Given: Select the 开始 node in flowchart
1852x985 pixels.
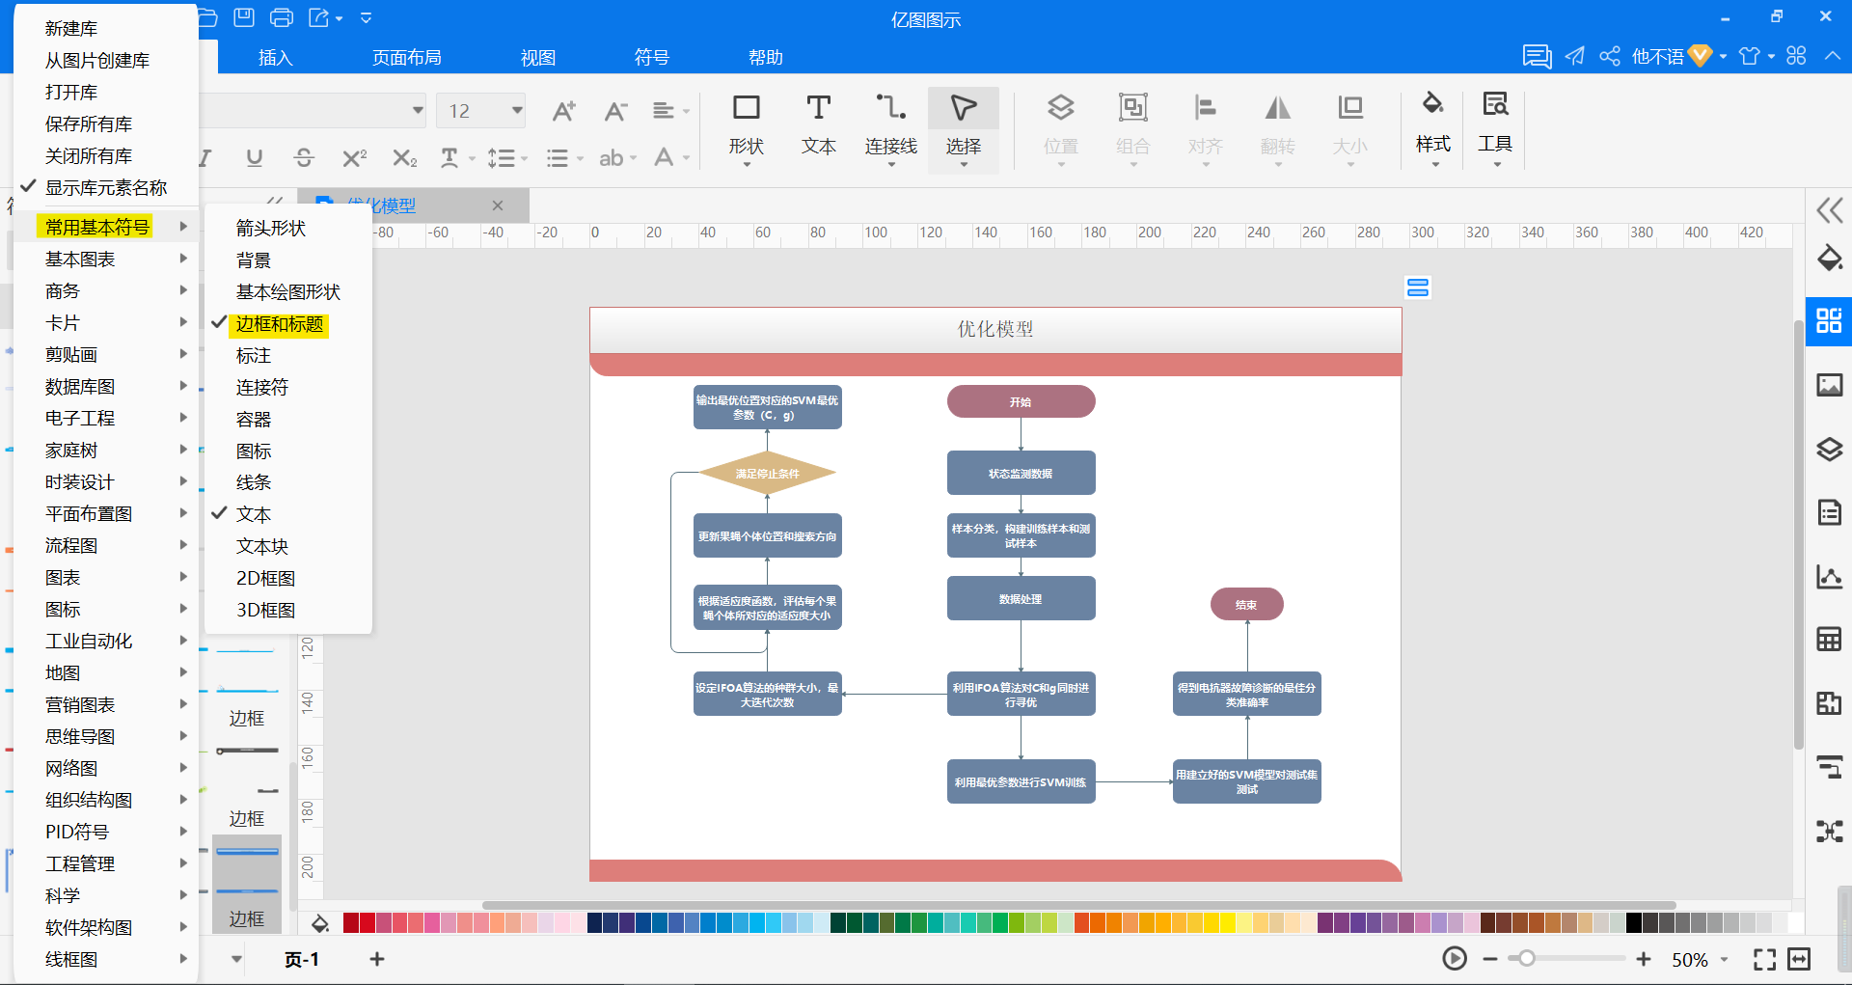Looking at the screenshot, I should click(1021, 401).
